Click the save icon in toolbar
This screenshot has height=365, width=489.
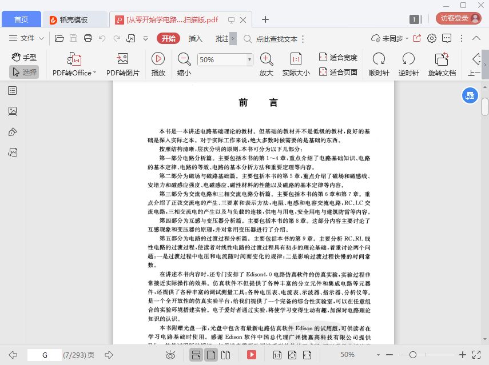click(74, 38)
